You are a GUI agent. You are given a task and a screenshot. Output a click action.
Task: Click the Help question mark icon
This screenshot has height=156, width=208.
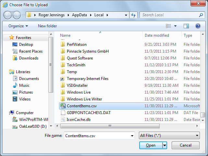tap(198, 26)
